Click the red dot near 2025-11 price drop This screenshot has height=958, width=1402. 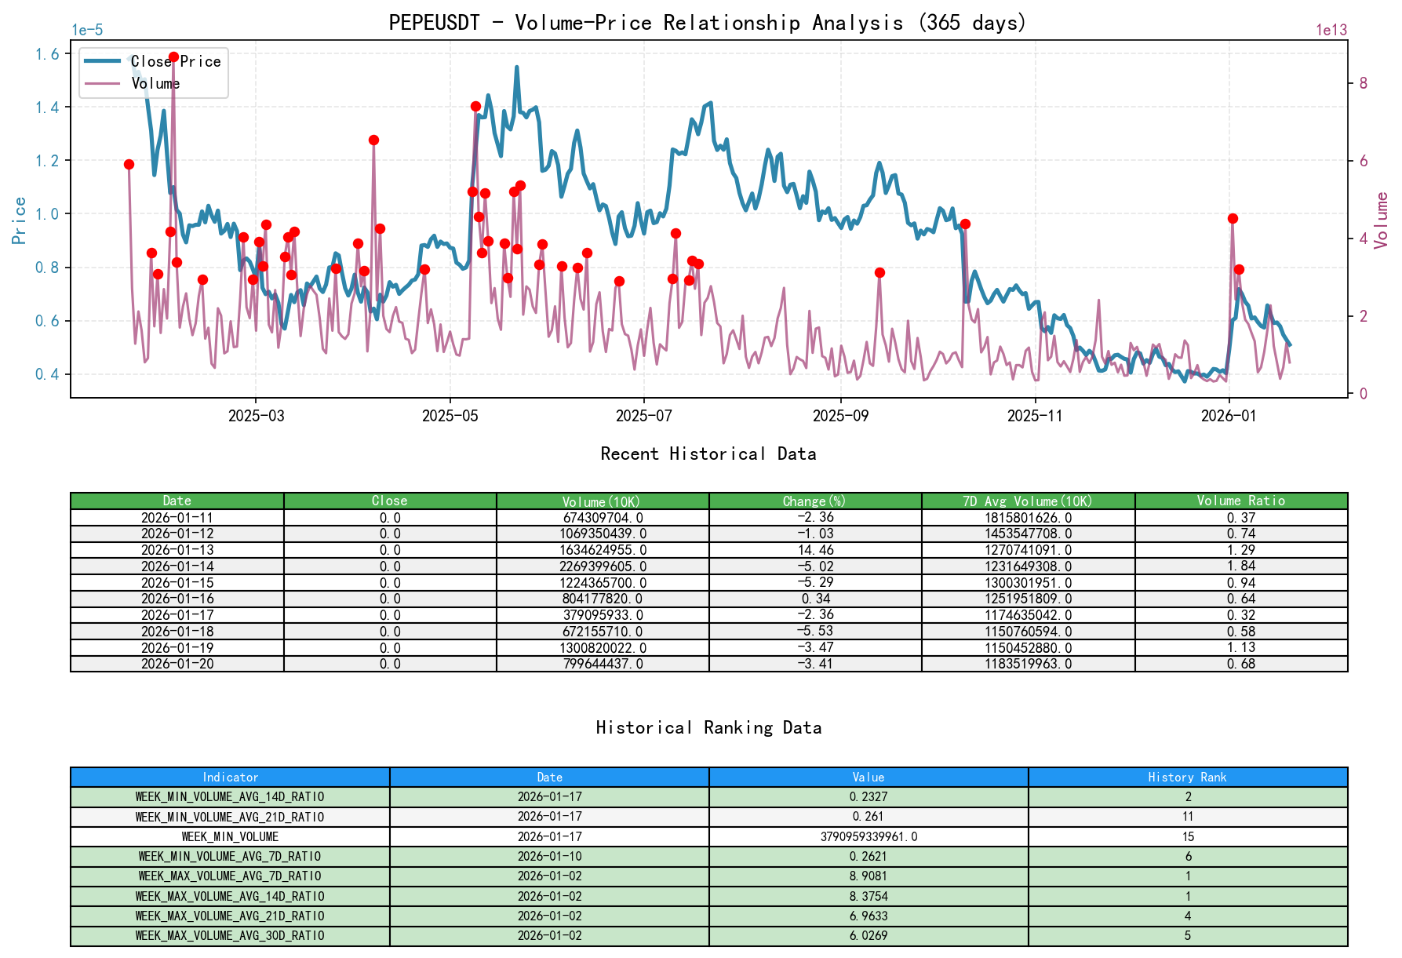click(965, 224)
